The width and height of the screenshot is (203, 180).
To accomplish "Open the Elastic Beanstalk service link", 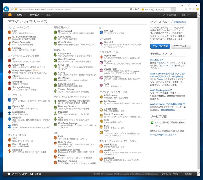I will tap(21, 42).
